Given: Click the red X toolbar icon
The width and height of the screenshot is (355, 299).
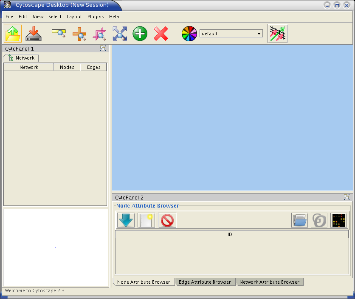Looking at the screenshot, I should 161,34.
